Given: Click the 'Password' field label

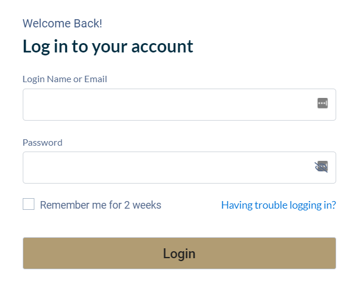Looking at the screenshot, I should click(x=43, y=143).
